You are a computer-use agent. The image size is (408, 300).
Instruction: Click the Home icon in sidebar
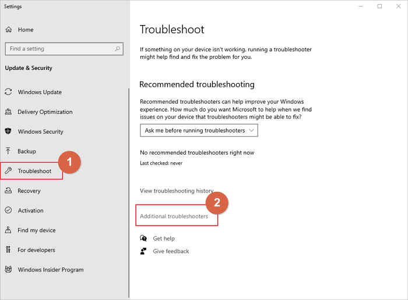tap(9, 30)
